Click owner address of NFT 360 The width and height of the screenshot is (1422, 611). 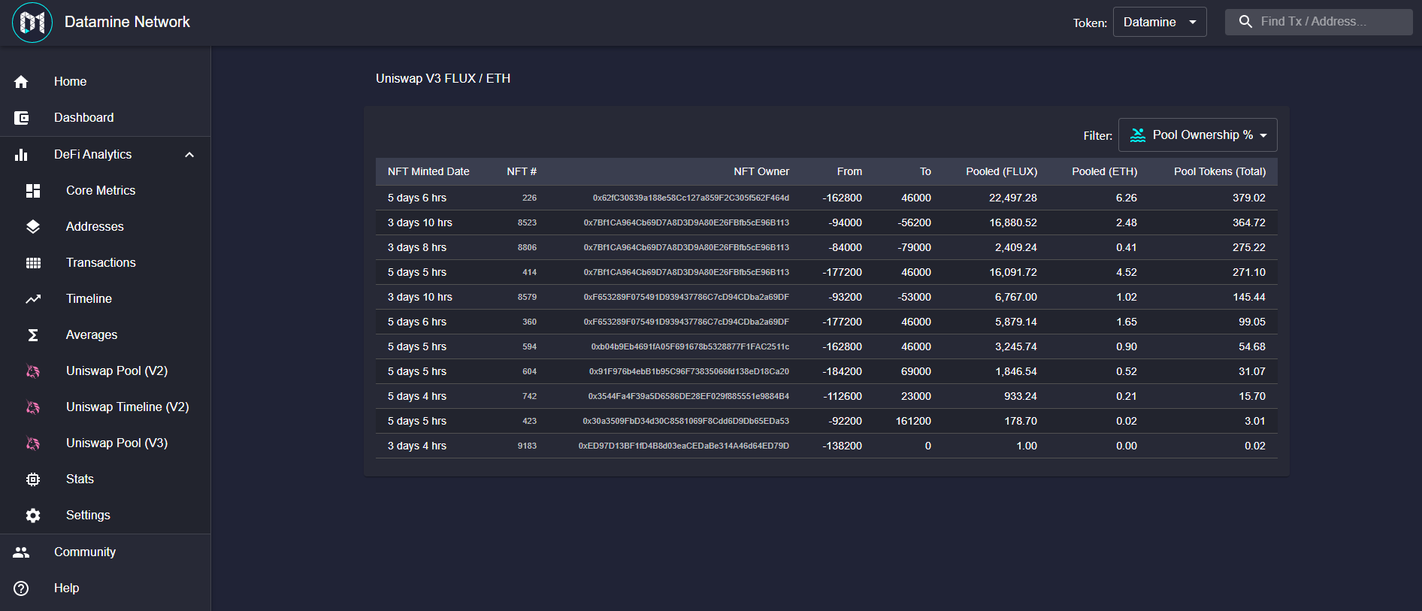(x=686, y=322)
